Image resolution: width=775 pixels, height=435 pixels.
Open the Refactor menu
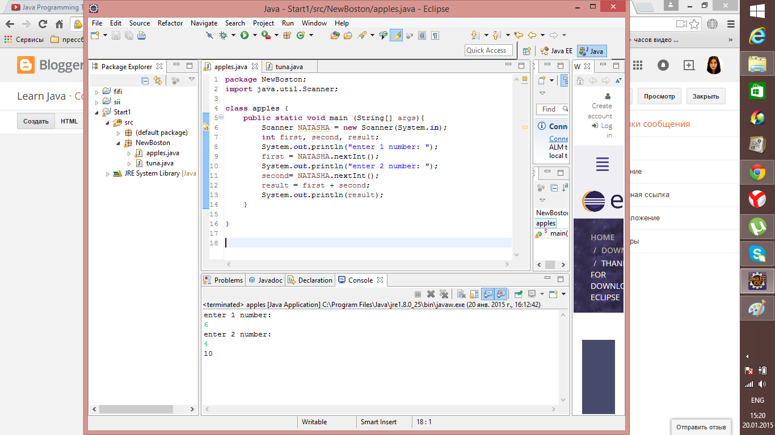[170, 23]
